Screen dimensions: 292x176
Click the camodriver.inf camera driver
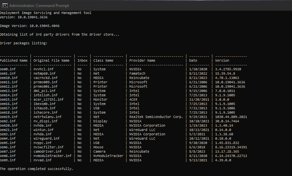(48, 152)
